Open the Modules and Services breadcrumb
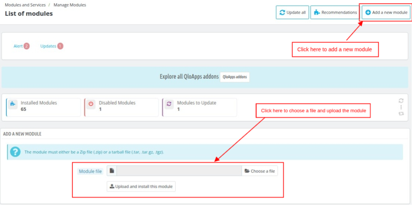 click(25, 5)
